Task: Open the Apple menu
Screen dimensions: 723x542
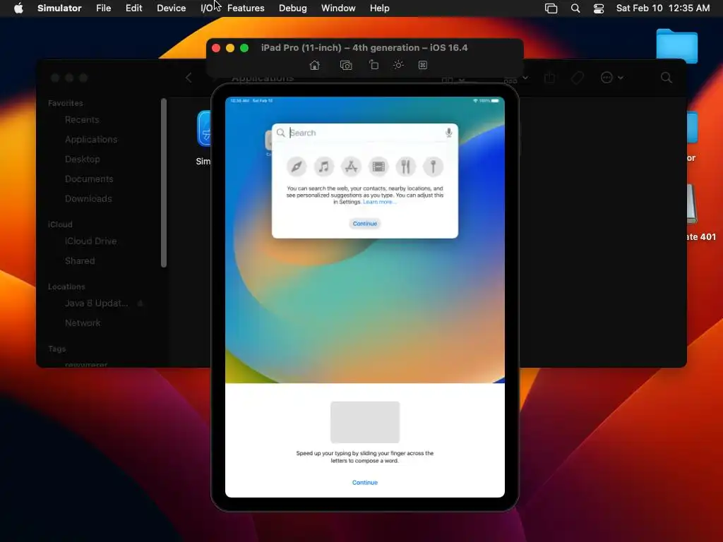Action: 18,8
